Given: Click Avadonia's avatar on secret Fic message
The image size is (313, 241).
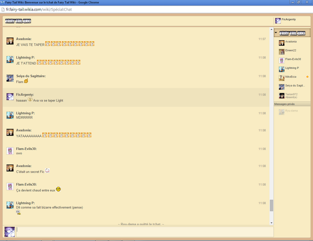Looking at the screenshot, I should [x=10, y=168].
